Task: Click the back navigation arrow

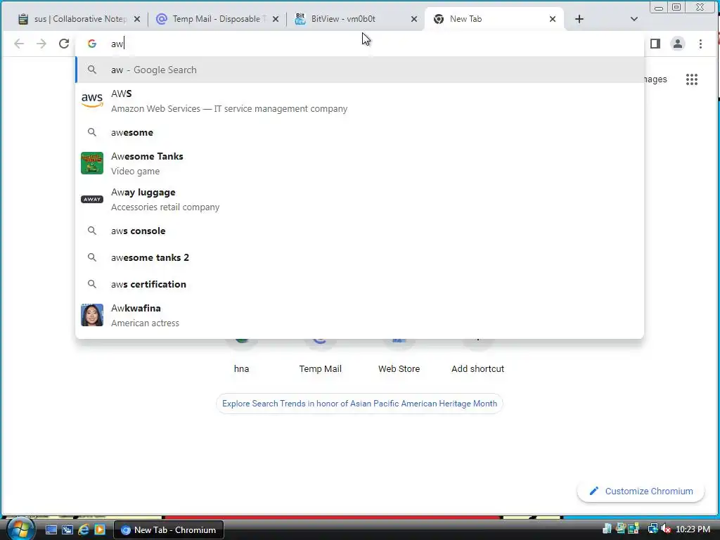Action: (x=19, y=44)
